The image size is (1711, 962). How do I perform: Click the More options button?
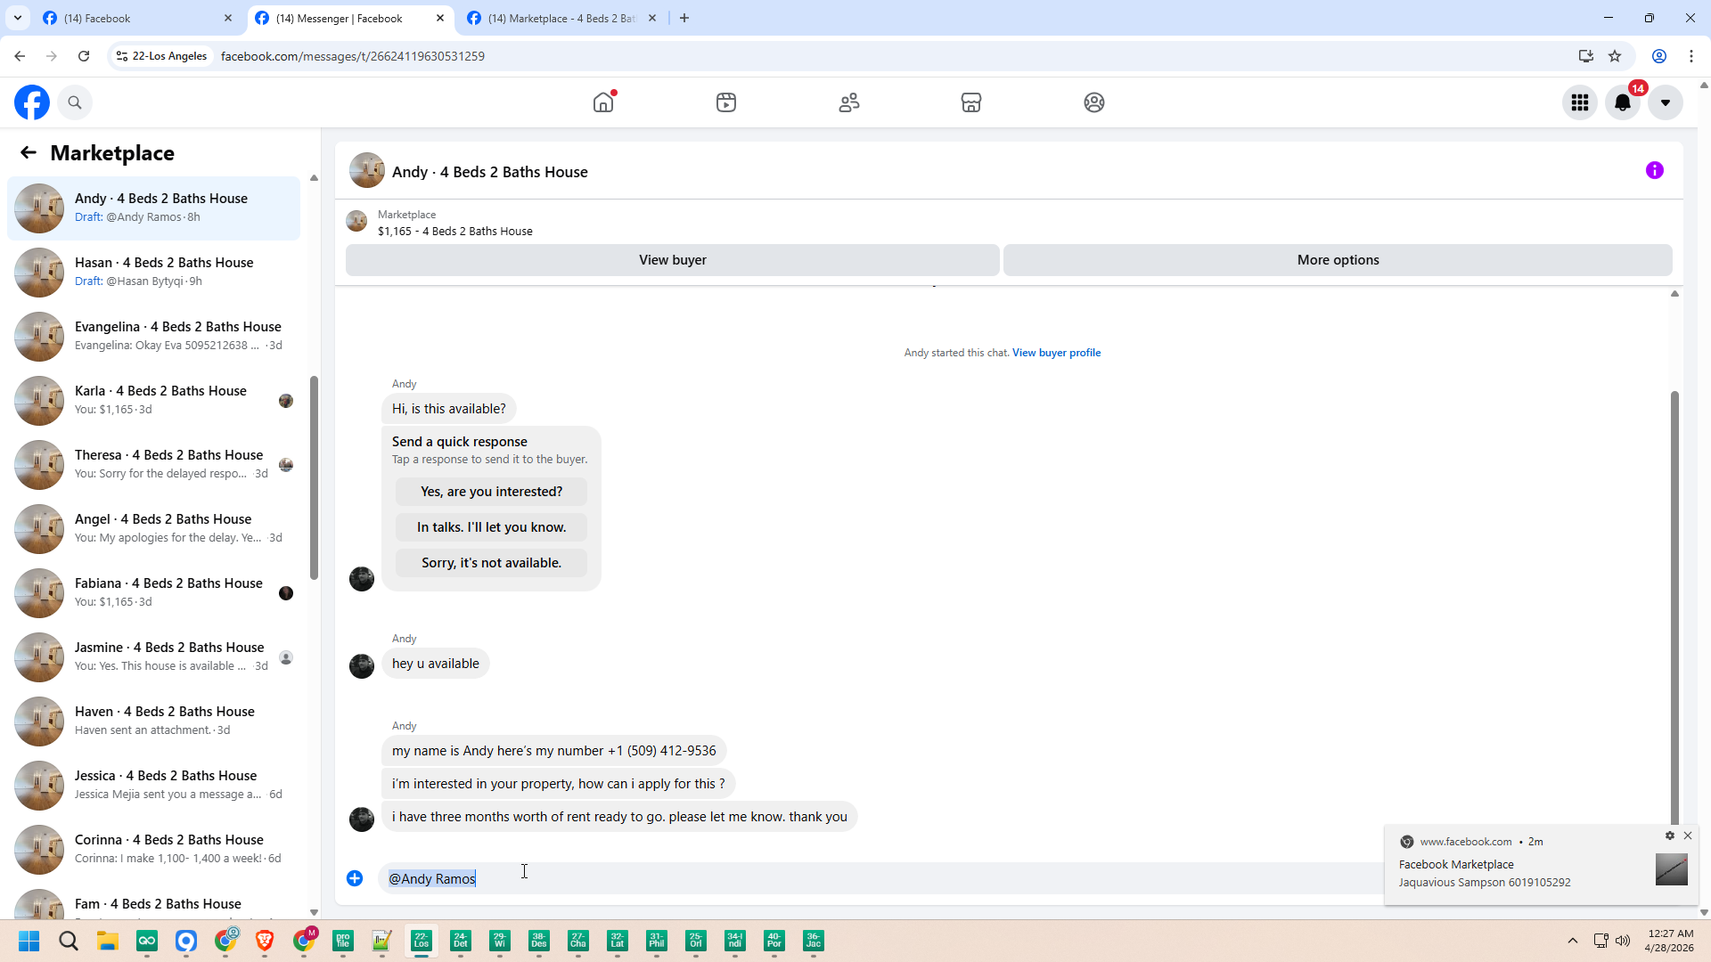coord(1338,260)
